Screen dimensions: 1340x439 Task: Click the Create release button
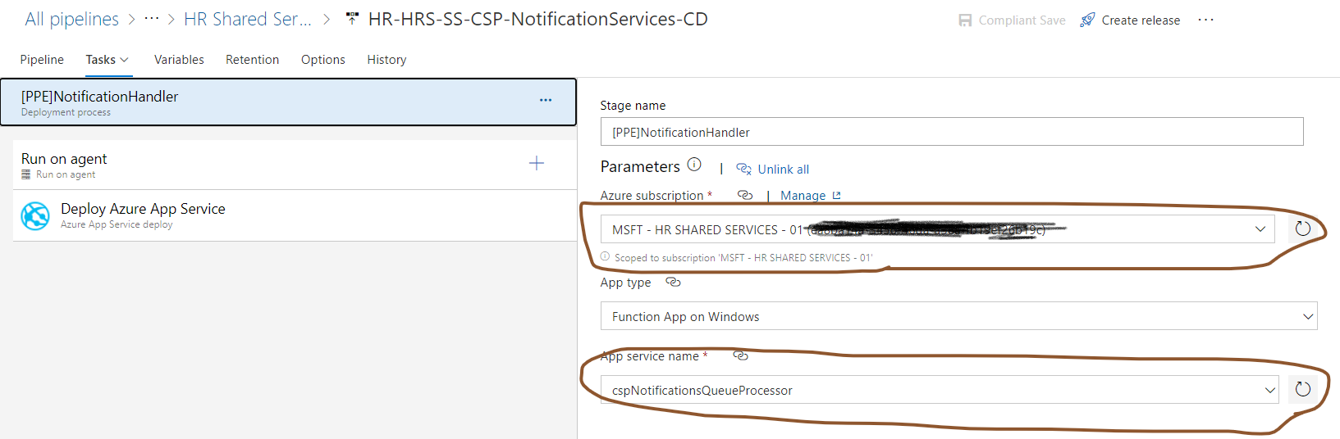pyautogui.click(x=1130, y=20)
